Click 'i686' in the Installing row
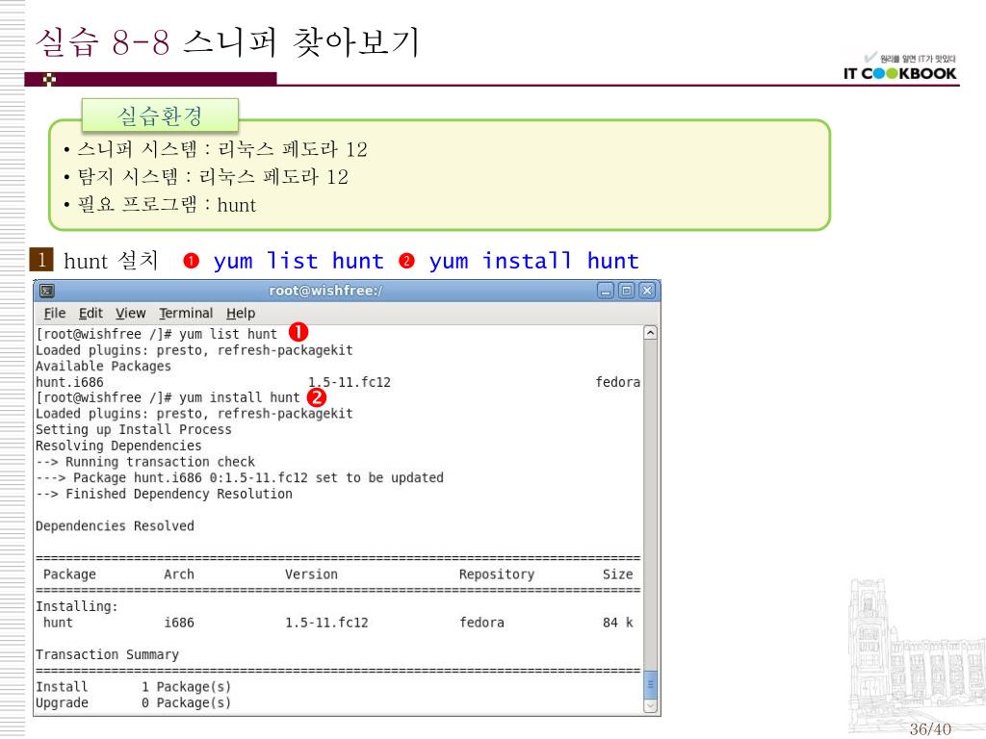This screenshot has width=986, height=739. point(179,623)
